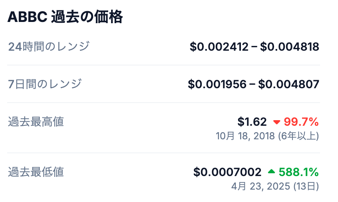Click the (13日) elapsed days text

(306, 186)
